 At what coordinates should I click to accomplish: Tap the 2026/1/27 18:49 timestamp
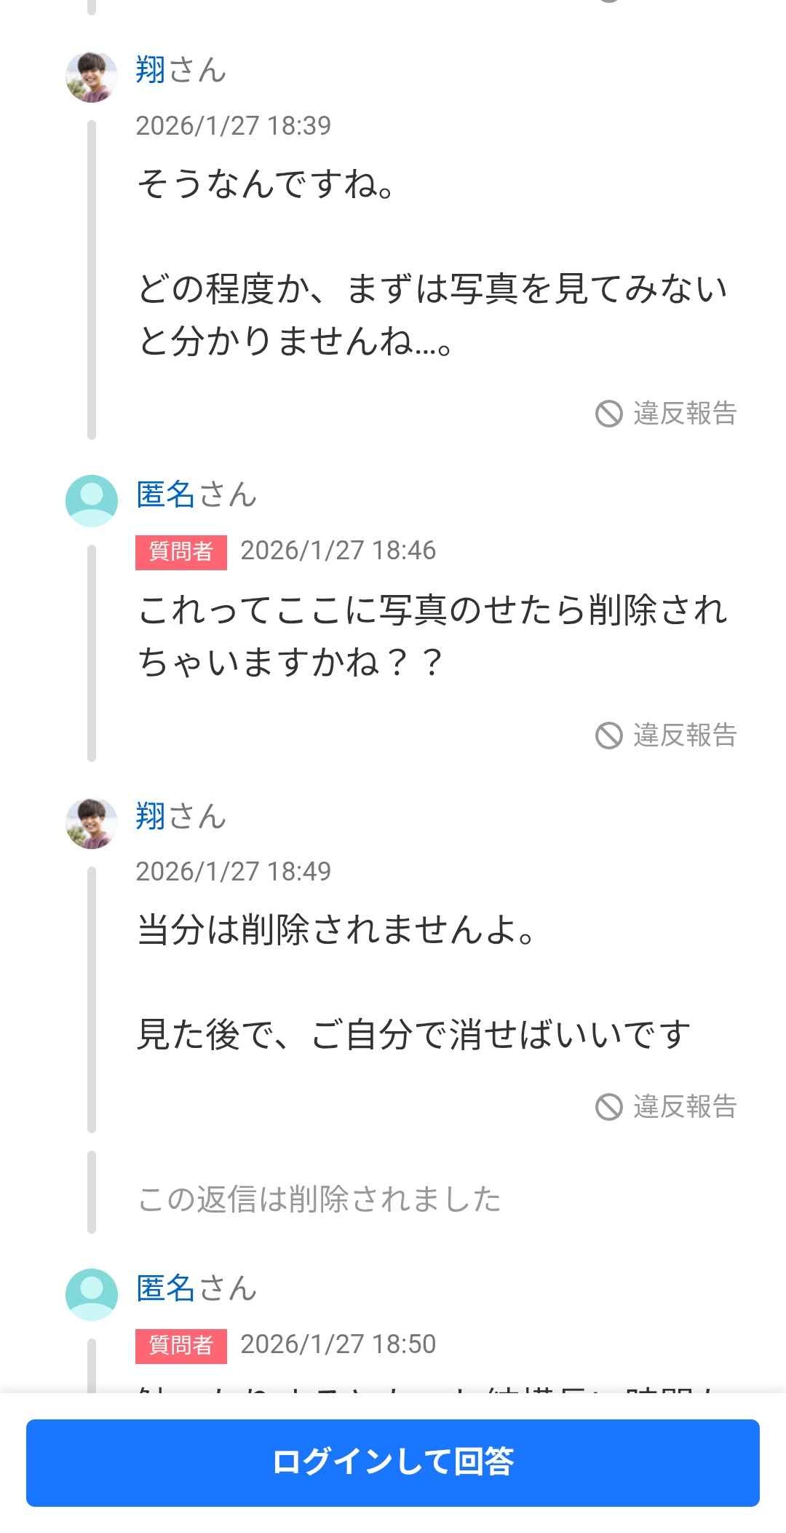tap(234, 872)
